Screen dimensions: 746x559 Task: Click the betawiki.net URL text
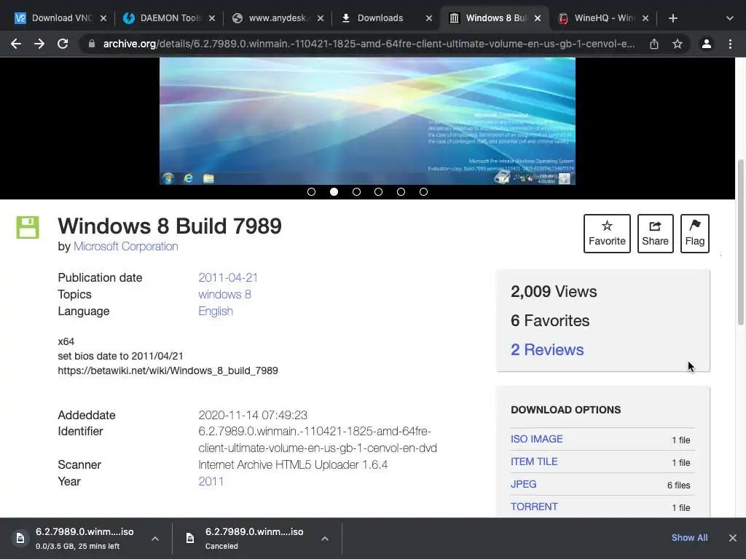(168, 370)
